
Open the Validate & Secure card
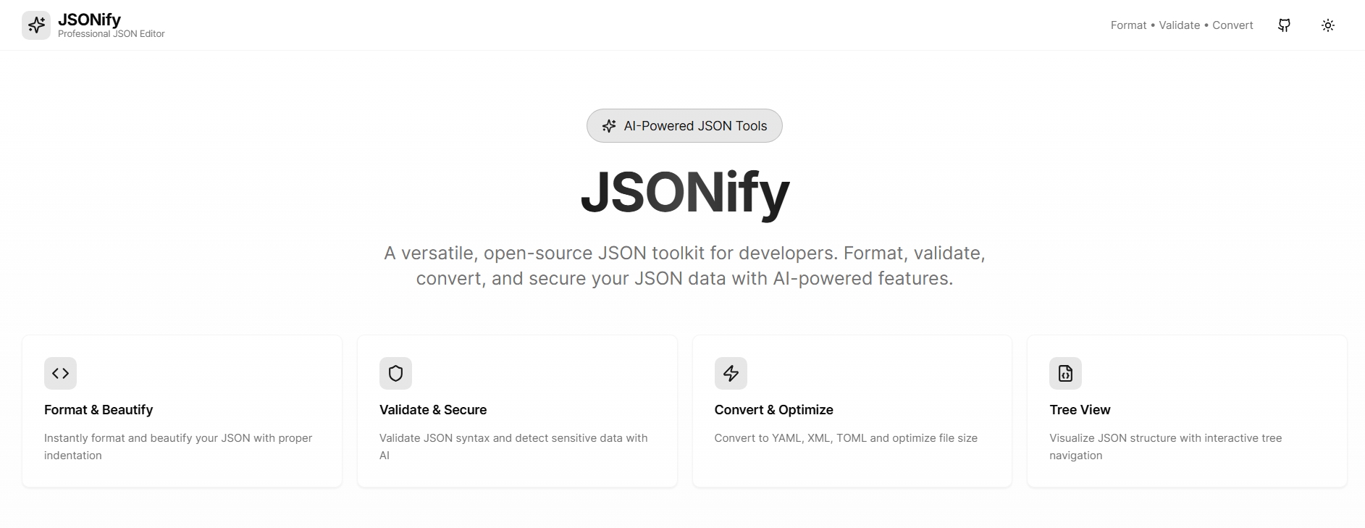pos(516,411)
